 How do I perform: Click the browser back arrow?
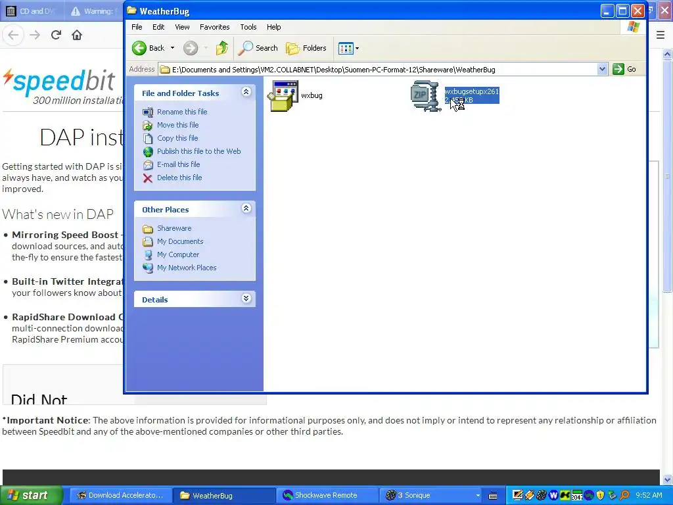point(13,35)
